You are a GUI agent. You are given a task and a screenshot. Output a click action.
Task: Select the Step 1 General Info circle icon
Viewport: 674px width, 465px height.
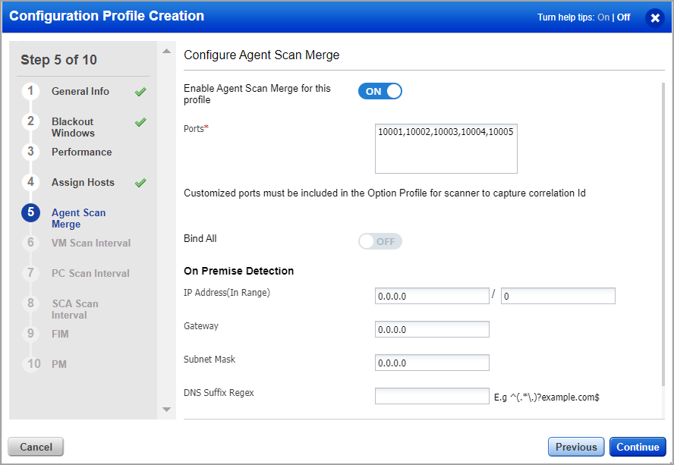coord(31,91)
